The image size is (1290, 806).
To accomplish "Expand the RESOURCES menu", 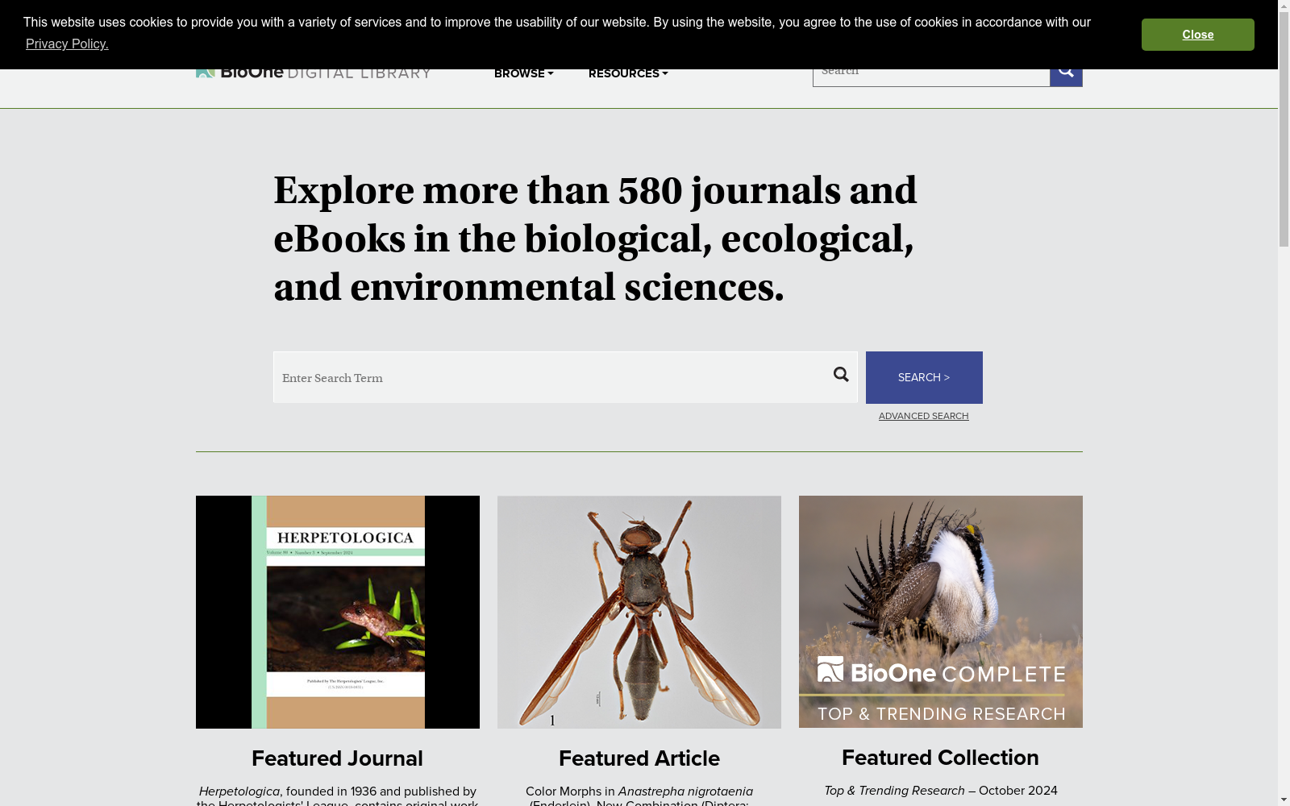I will pyautogui.click(x=628, y=73).
